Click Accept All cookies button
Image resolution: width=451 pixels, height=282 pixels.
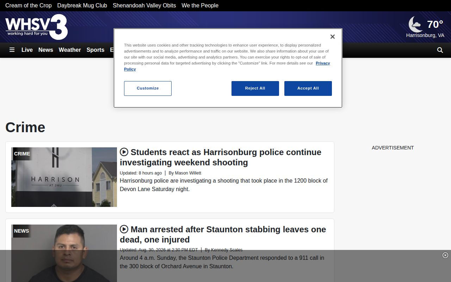pyautogui.click(x=308, y=88)
